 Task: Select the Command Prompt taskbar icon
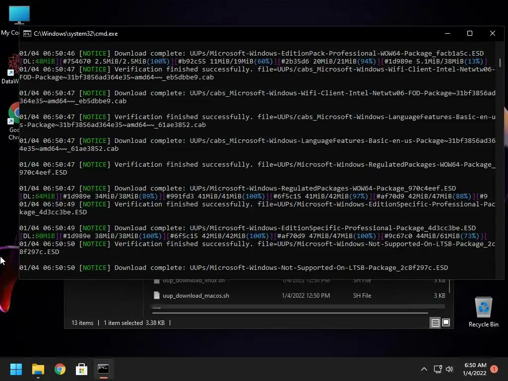tap(103, 369)
